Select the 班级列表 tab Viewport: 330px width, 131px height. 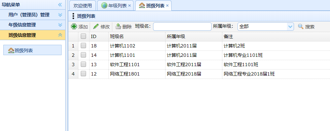pyautogui.click(x=153, y=6)
